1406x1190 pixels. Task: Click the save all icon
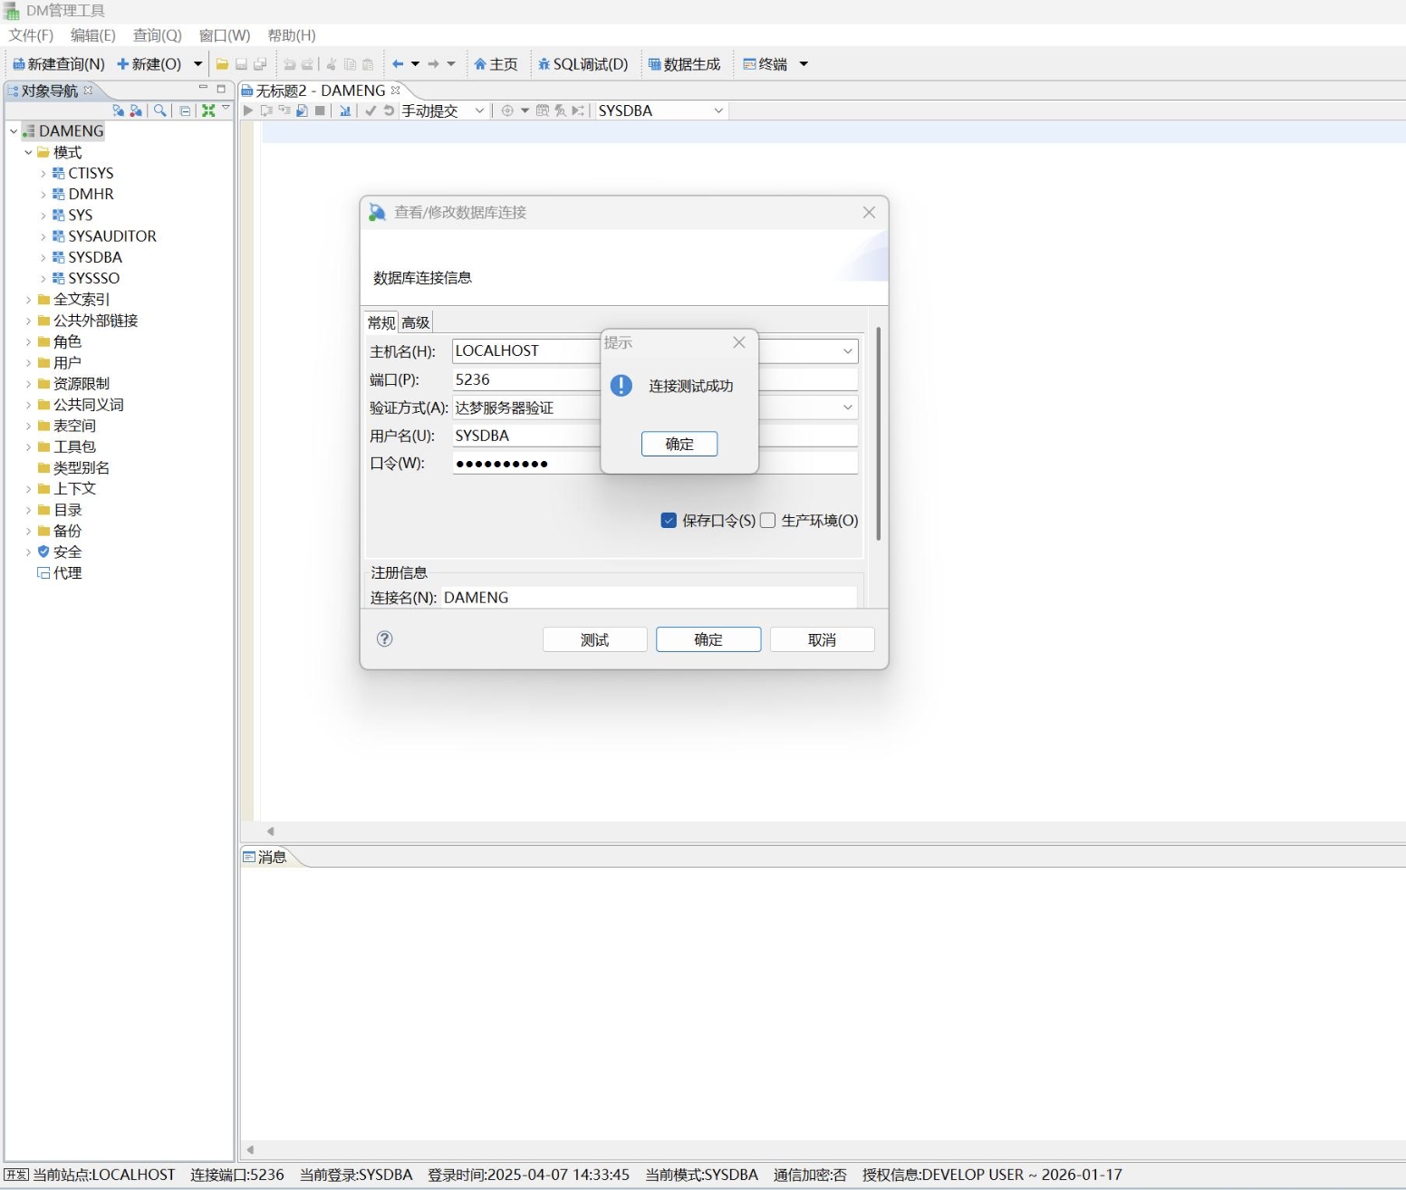pyautogui.click(x=260, y=64)
